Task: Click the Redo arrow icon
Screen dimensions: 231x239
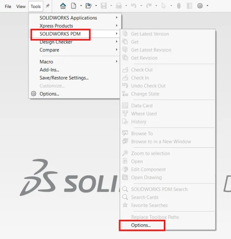Action: (149, 6)
